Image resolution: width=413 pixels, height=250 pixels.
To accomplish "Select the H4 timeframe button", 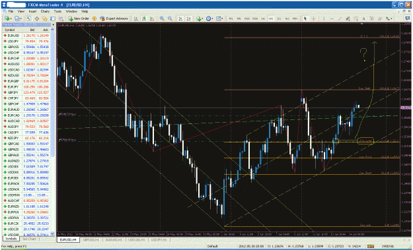I will tap(271, 18).
